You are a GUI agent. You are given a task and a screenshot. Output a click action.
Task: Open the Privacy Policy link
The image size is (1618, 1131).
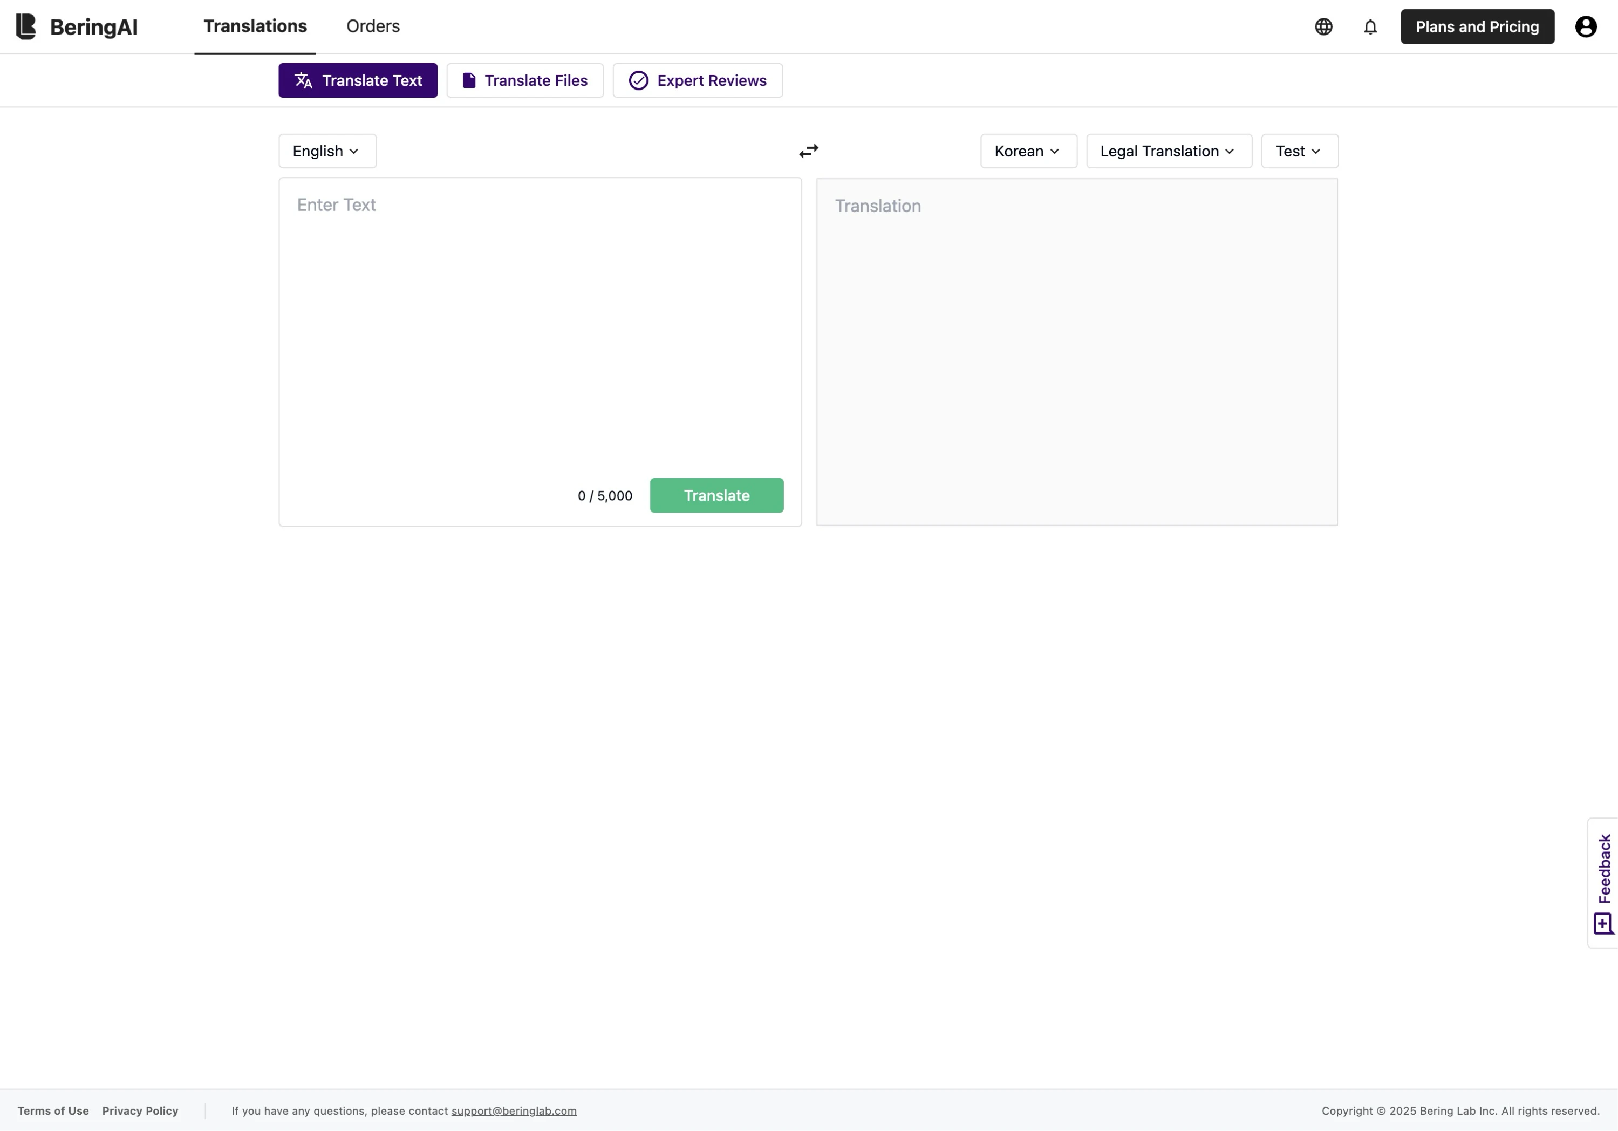[140, 1110]
